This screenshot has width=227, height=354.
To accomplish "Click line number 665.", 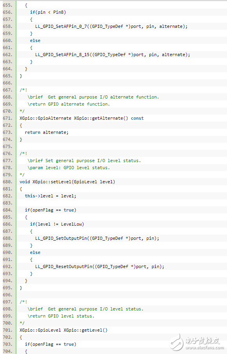I will tap(7, 76).
